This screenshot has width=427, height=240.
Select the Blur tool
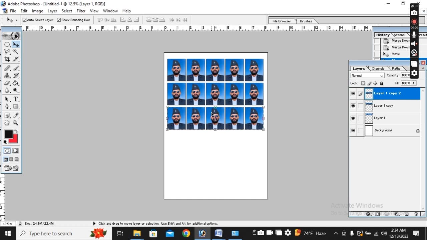tap(7, 90)
